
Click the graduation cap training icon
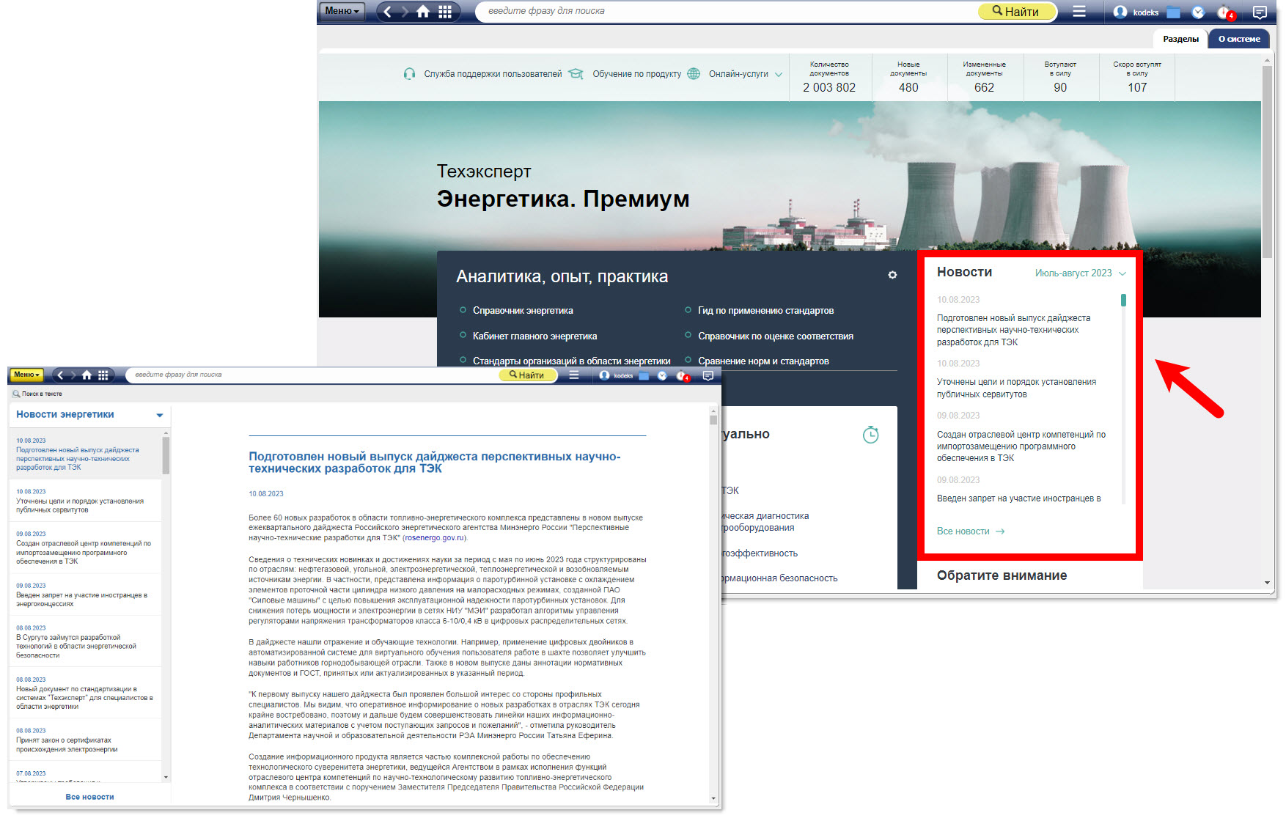[x=576, y=74]
